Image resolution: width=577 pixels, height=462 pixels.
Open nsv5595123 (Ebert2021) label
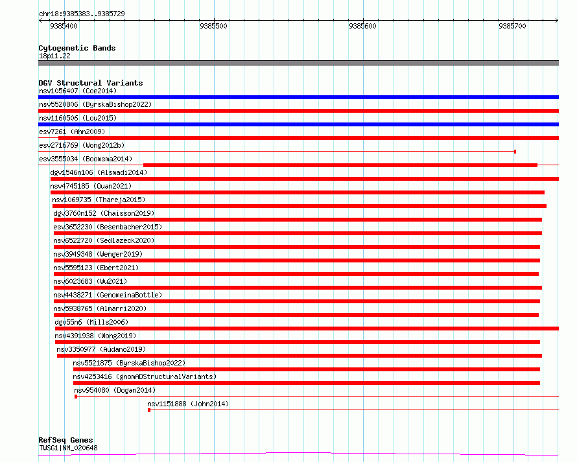[x=96, y=268]
